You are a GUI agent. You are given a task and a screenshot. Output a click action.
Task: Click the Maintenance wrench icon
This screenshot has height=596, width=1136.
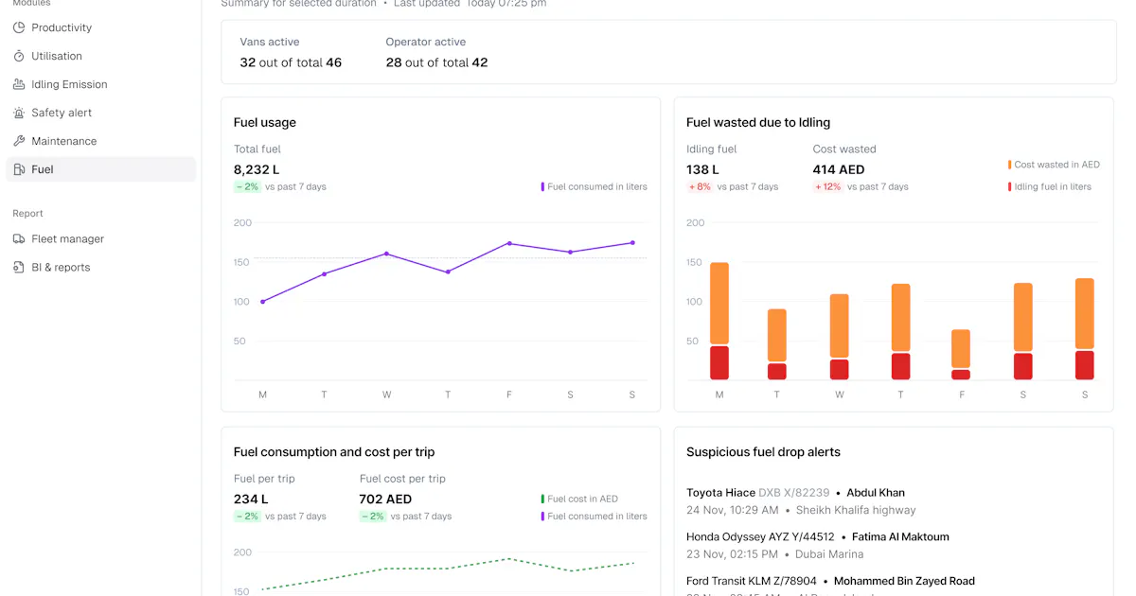pyautogui.click(x=19, y=141)
